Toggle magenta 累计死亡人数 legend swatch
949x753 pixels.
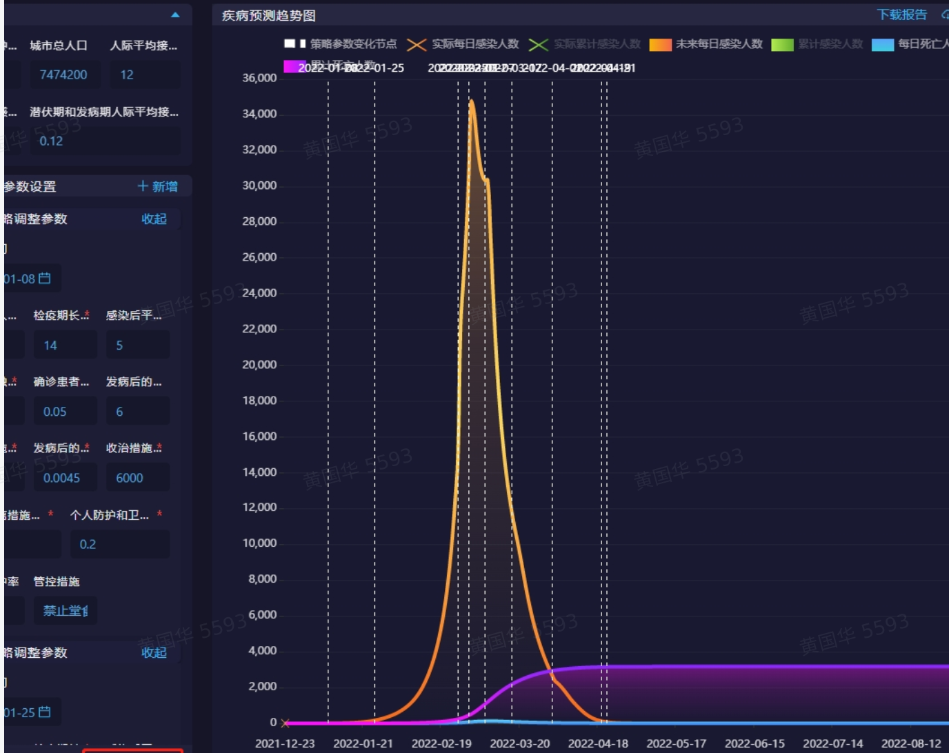click(x=294, y=66)
